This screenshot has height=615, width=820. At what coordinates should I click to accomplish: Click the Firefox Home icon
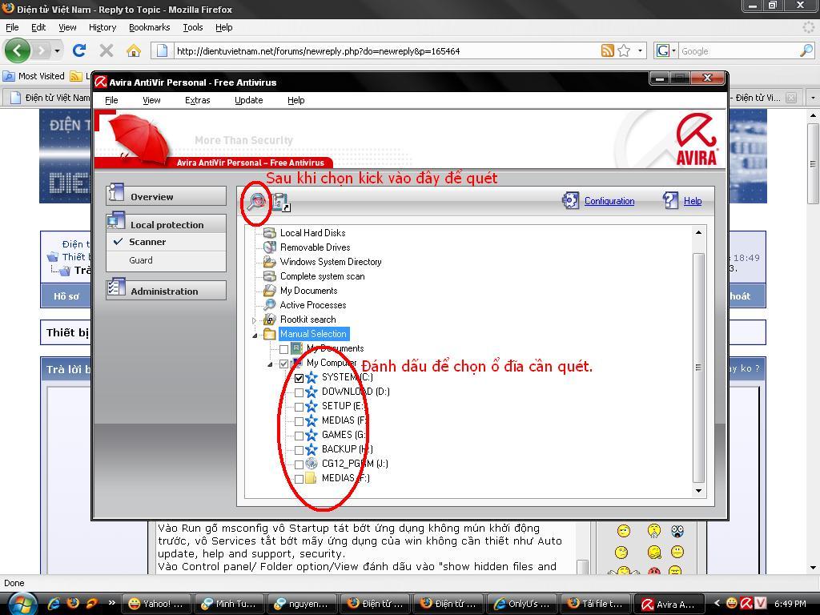coord(134,50)
